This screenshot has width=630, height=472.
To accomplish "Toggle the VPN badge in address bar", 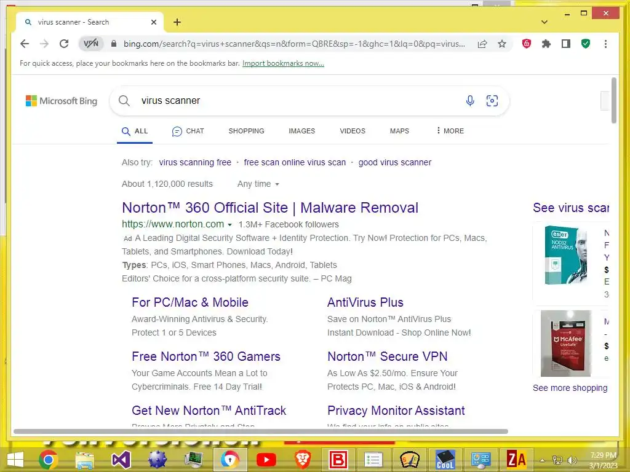I will (x=91, y=44).
